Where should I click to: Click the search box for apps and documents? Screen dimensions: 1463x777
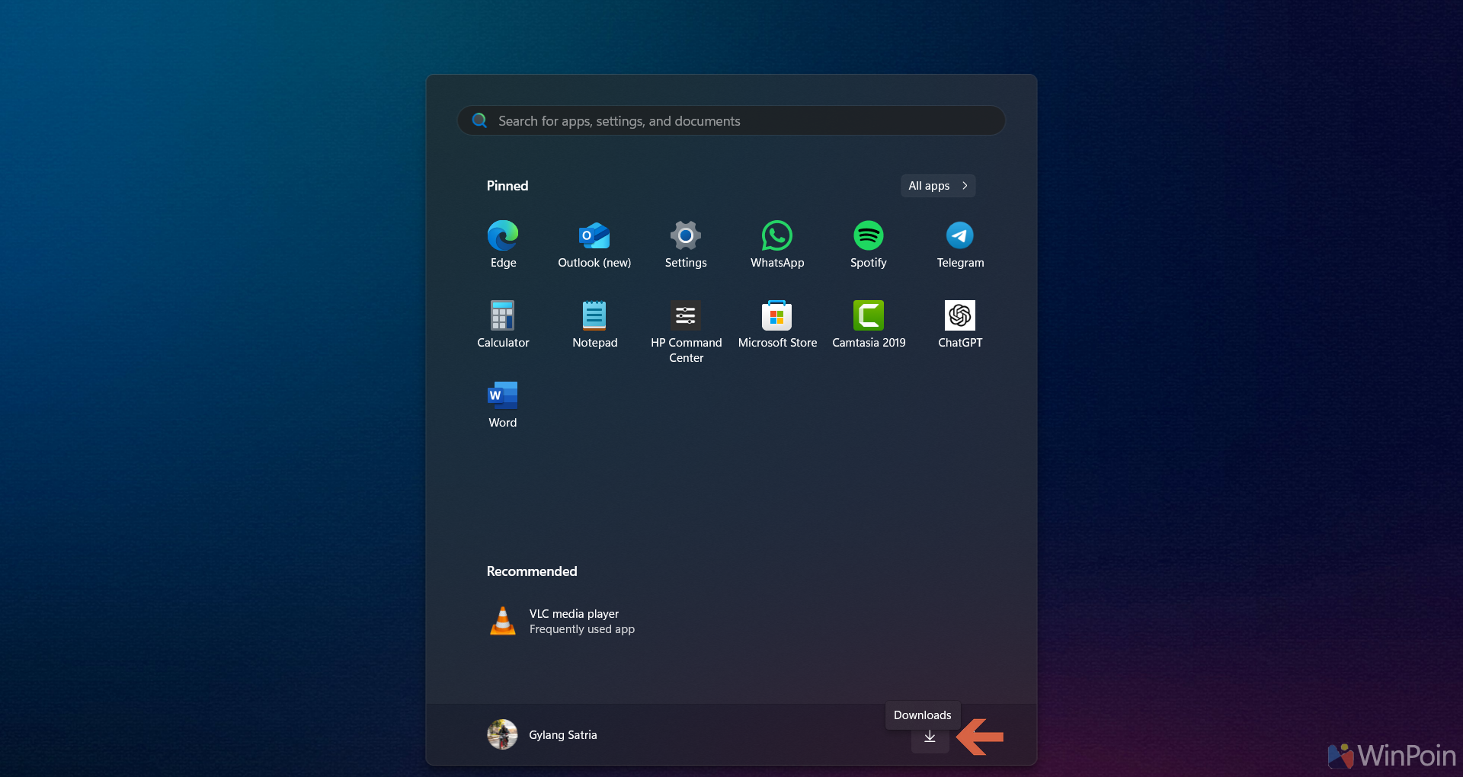coord(731,121)
